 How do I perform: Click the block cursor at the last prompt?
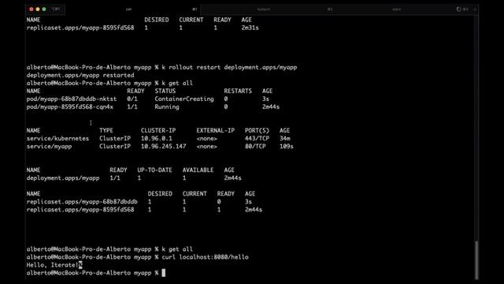coord(163,273)
